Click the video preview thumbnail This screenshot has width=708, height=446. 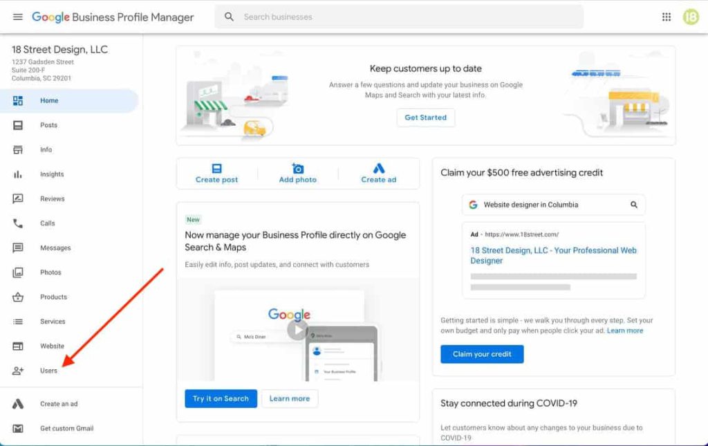click(x=297, y=330)
